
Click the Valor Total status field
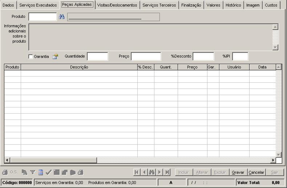[x=260, y=183]
